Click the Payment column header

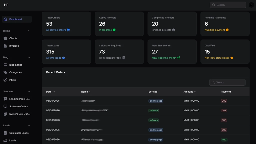[226, 92]
